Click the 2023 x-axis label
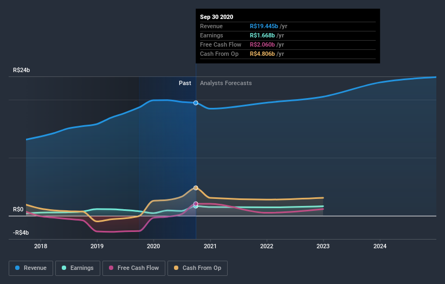Screen dimensions: 445x284 (323, 246)
